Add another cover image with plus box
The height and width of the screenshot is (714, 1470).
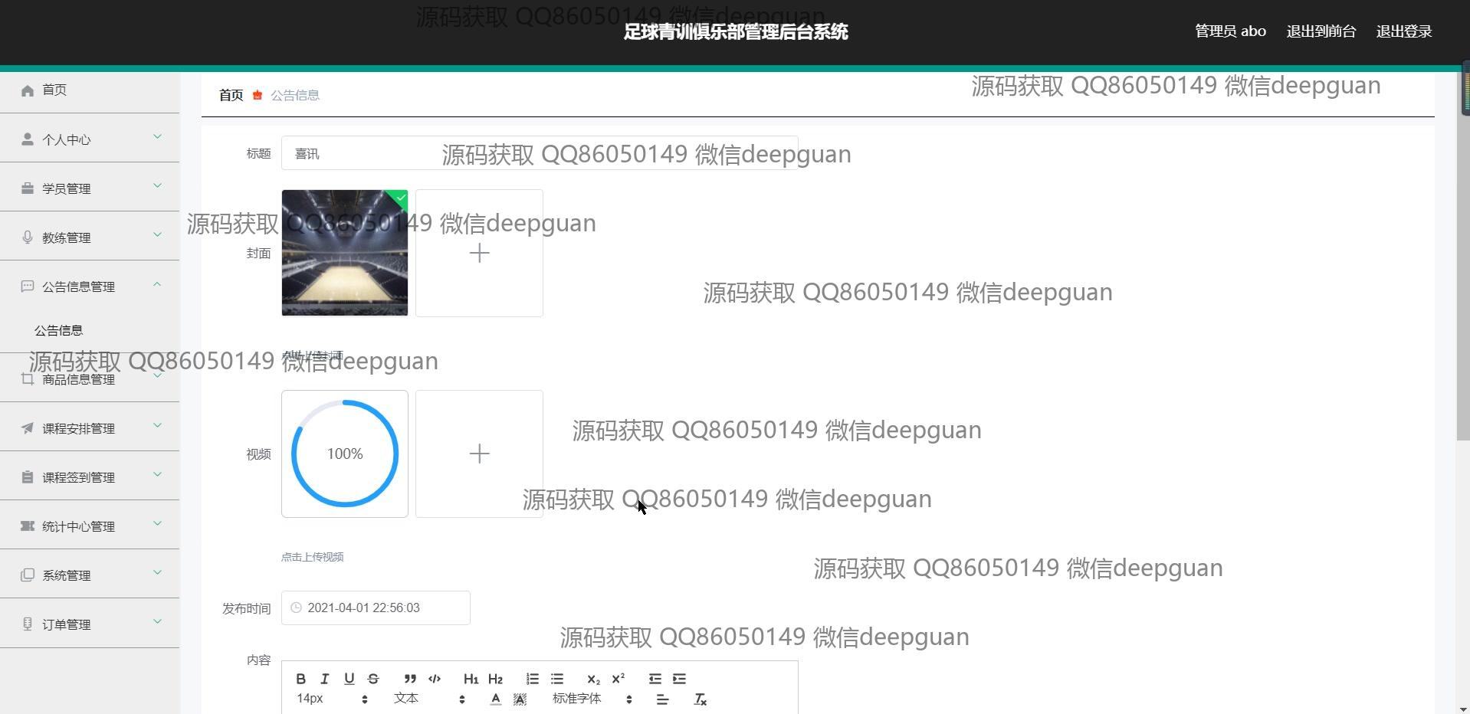click(479, 253)
